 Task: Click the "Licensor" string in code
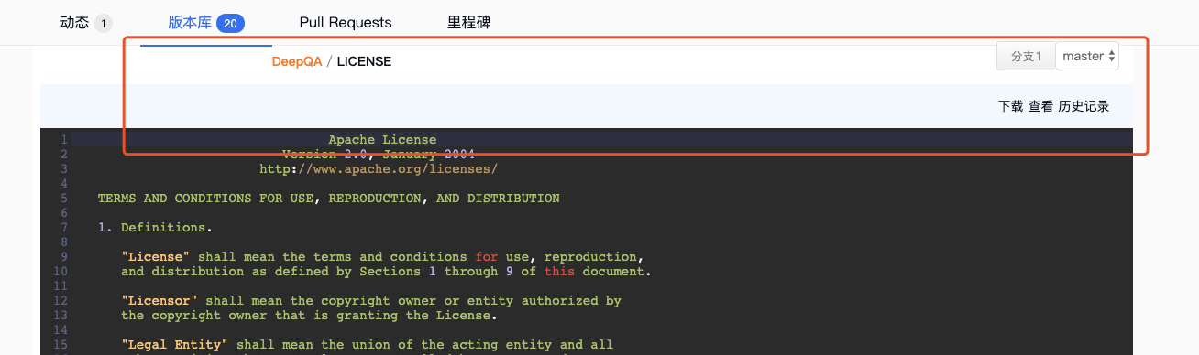click(159, 301)
